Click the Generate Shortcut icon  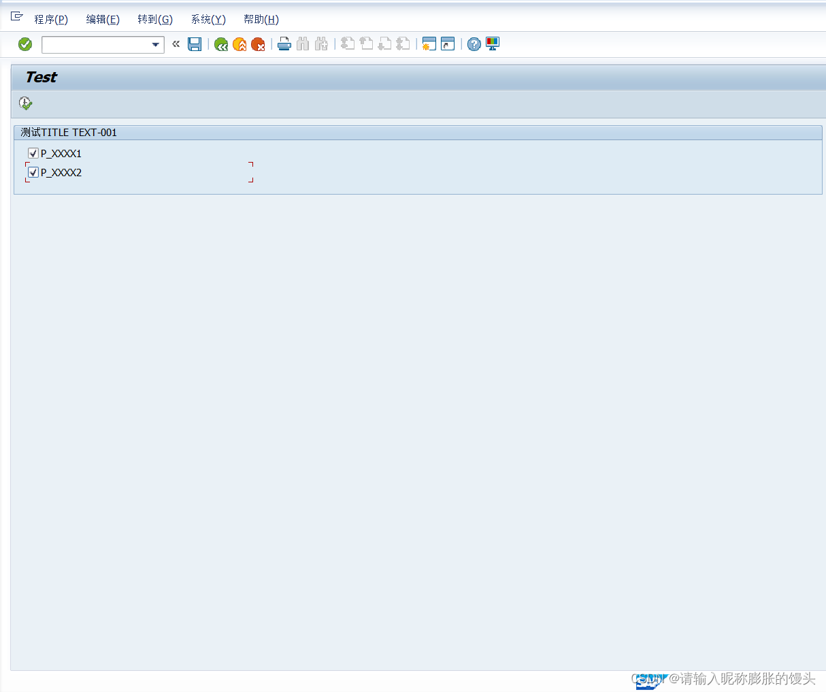448,44
